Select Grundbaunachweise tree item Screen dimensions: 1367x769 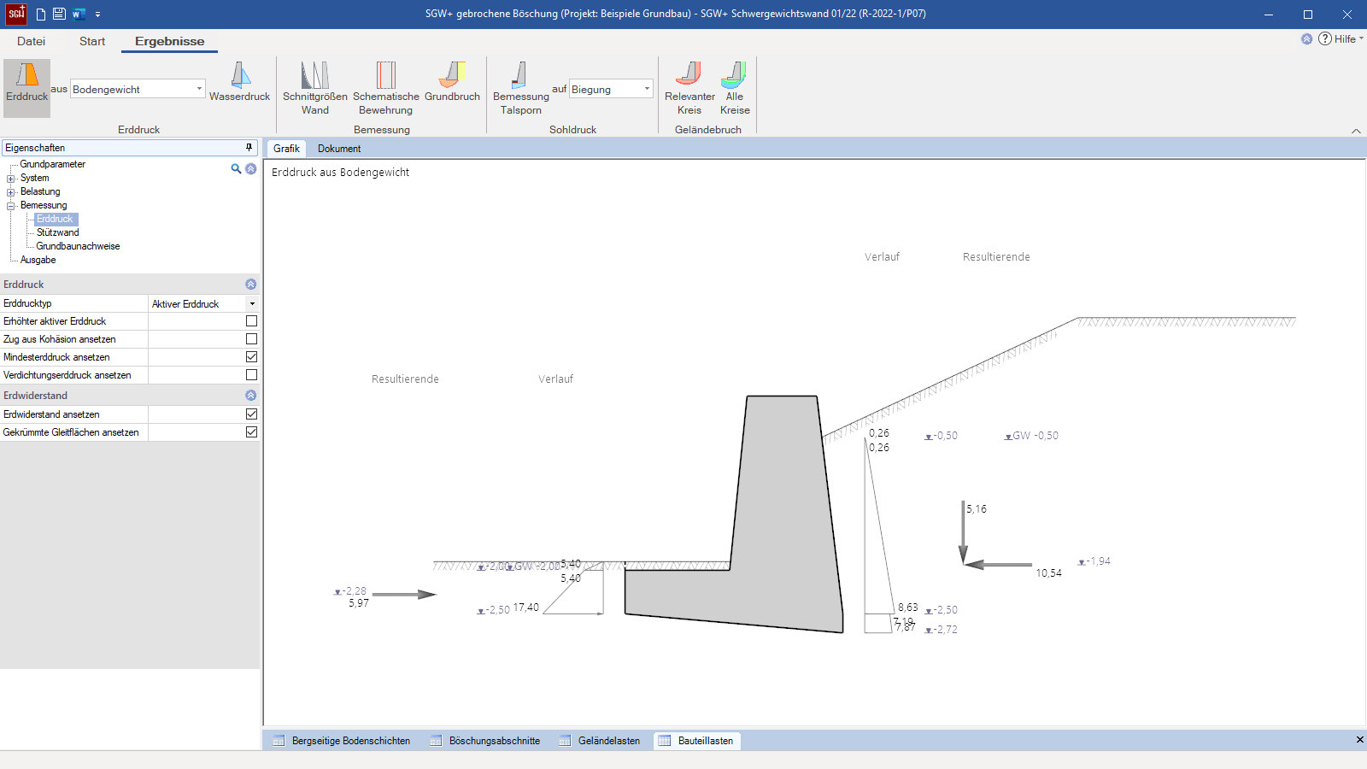coord(78,246)
